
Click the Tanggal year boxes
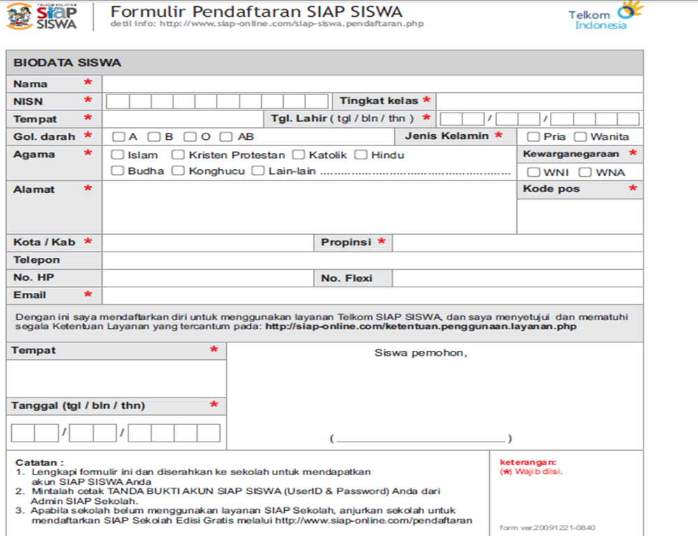pos(174,433)
